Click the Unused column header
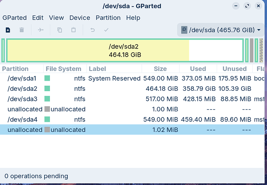This screenshot has height=185, width=267. tap(234, 69)
